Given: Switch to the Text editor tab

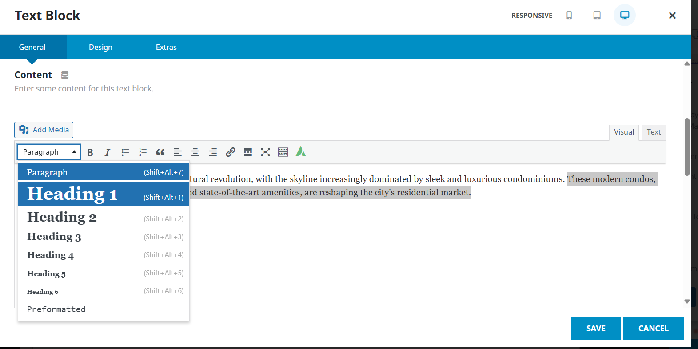Looking at the screenshot, I should tap(653, 132).
